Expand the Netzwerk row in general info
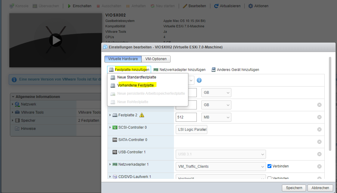337x193 pixels. coord(12,104)
